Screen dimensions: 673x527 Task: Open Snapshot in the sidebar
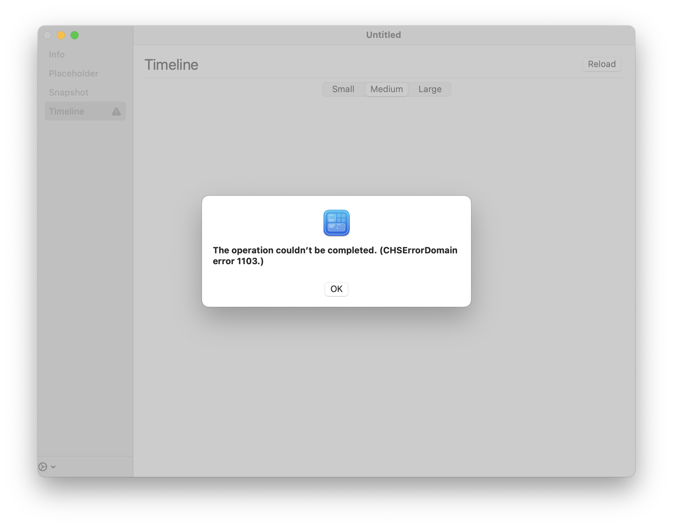pyautogui.click(x=85, y=92)
